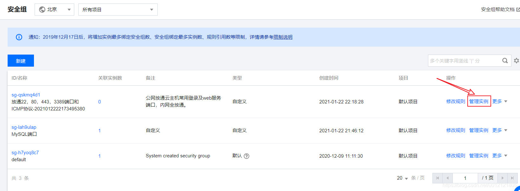Expand 更多 menu for sg-h7yoq8c7 default

click(500, 155)
